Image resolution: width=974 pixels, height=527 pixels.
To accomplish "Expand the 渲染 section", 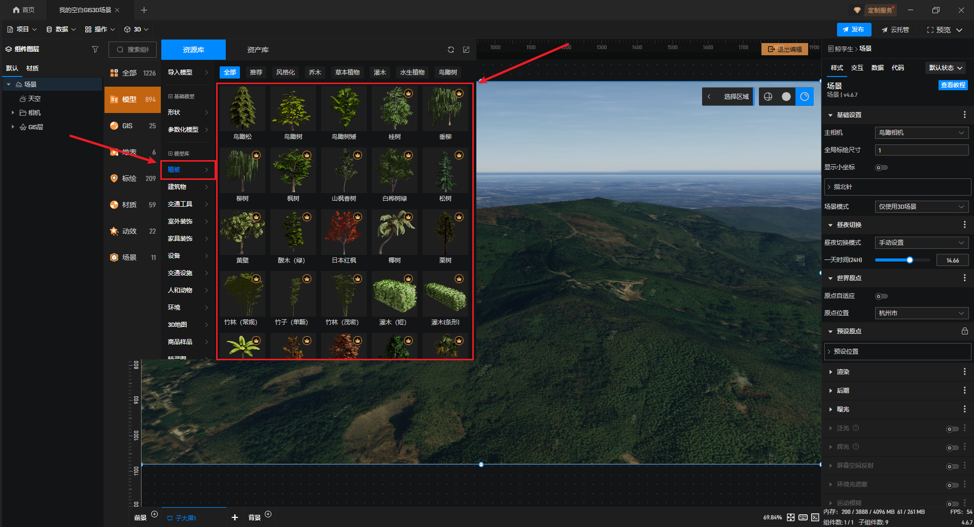I will pyautogui.click(x=843, y=372).
